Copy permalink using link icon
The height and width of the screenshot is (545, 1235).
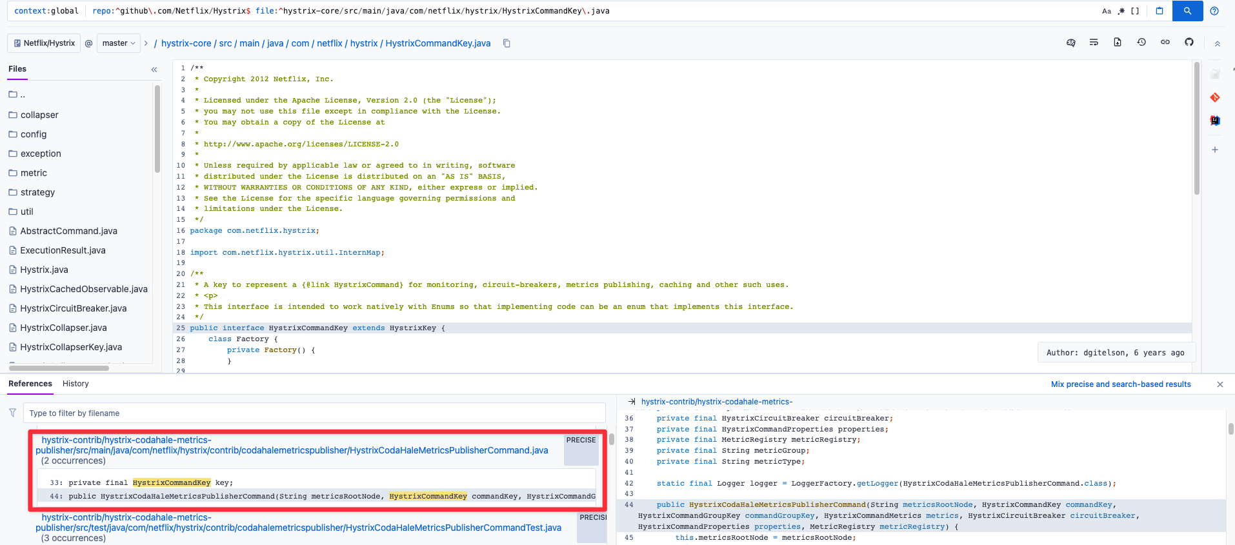[1165, 43]
